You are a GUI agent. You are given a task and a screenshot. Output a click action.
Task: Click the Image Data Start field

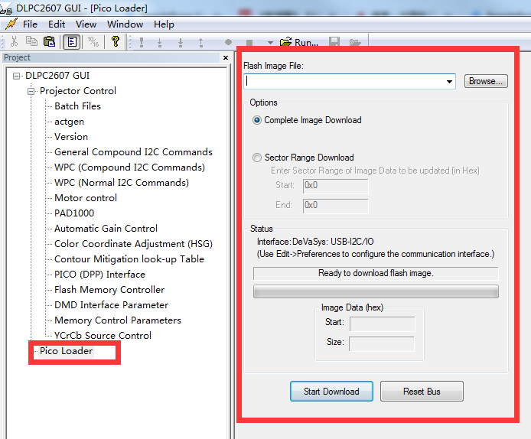pyautogui.click(x=383, y=324)
